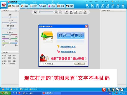Screen dimensions: 127x95
Task: Click the QQ penguin icon in dialog
Action: pos(44,58)
